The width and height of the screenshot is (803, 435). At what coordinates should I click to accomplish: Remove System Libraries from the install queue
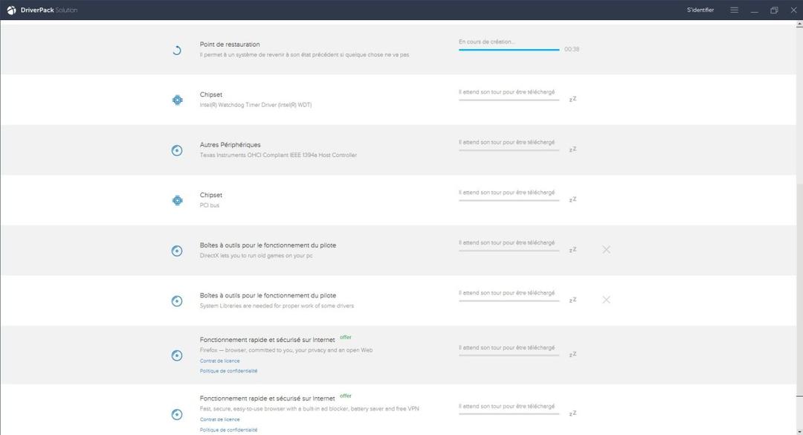click(606, 300)
